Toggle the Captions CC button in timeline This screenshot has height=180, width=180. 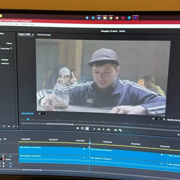pos(5,139)
